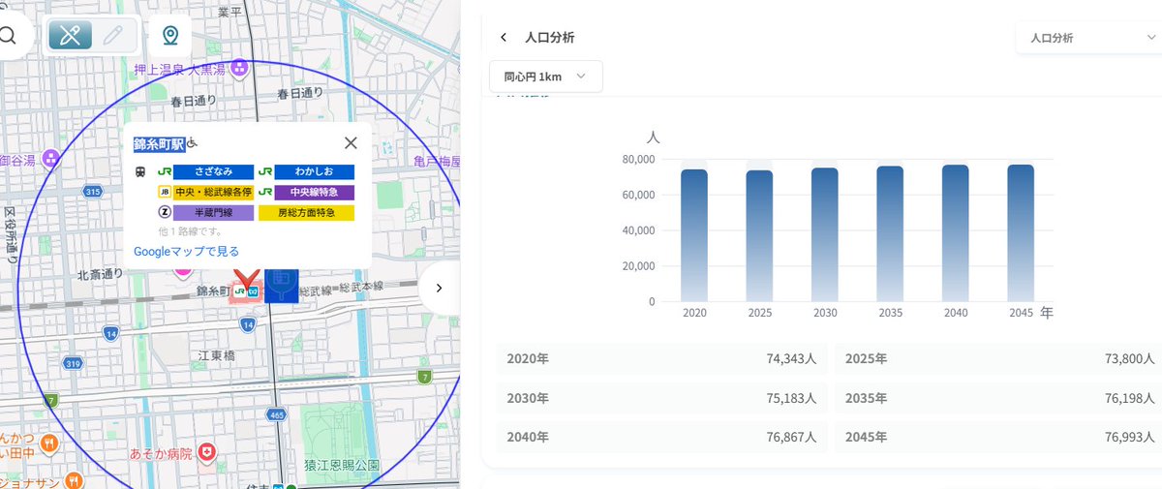Click the train icon in station popup

click(x=140, y=171)
